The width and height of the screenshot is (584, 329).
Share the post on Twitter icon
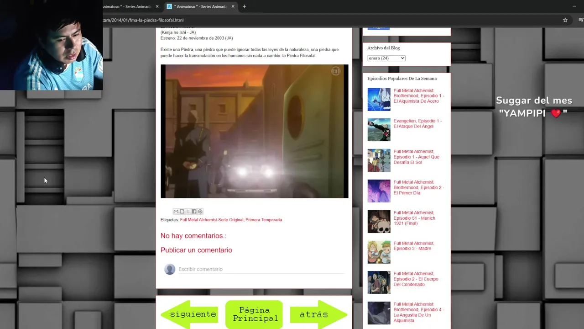[188, 212]
